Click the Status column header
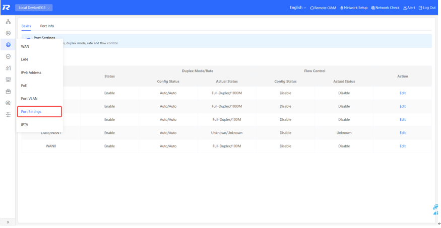Image resolution: width=441 pixels, height=228 pixels. [x=109, y=77]
